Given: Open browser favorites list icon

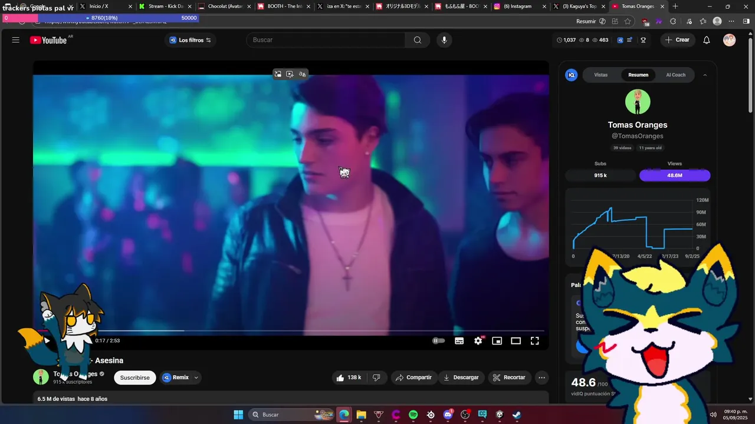Looking at the screenshot, I should coord(703,21).
